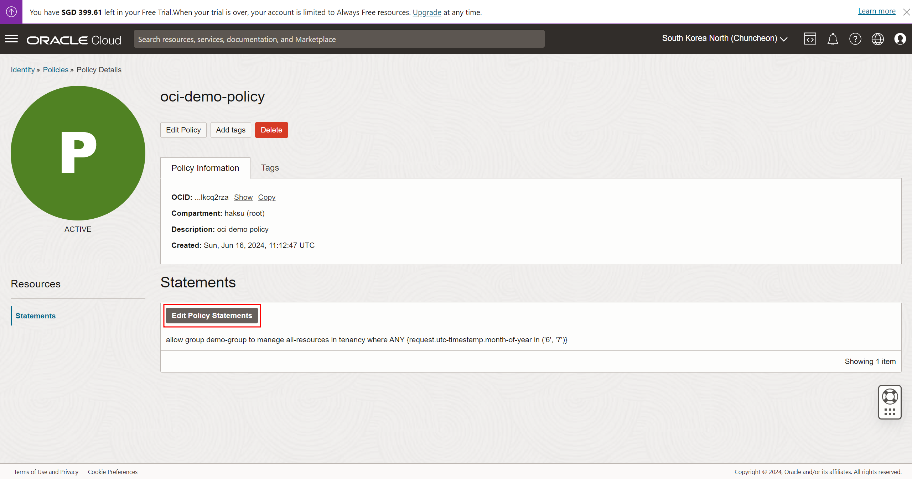This screenshot has width=912, height=479.
Task: Click Edit Policy Statements button
Action: pos(212,316)
